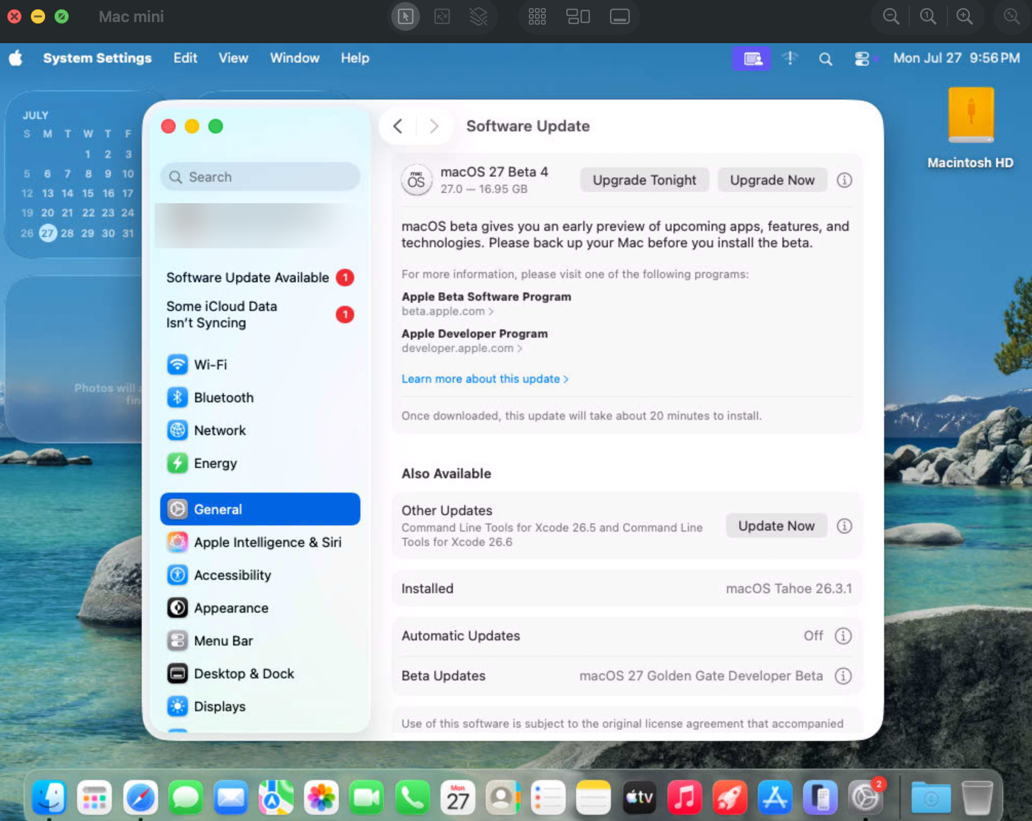1032x821 pixels.
Task: Zoom out in Mac mini viewer toolbar
Action: (x=891, y=17)
